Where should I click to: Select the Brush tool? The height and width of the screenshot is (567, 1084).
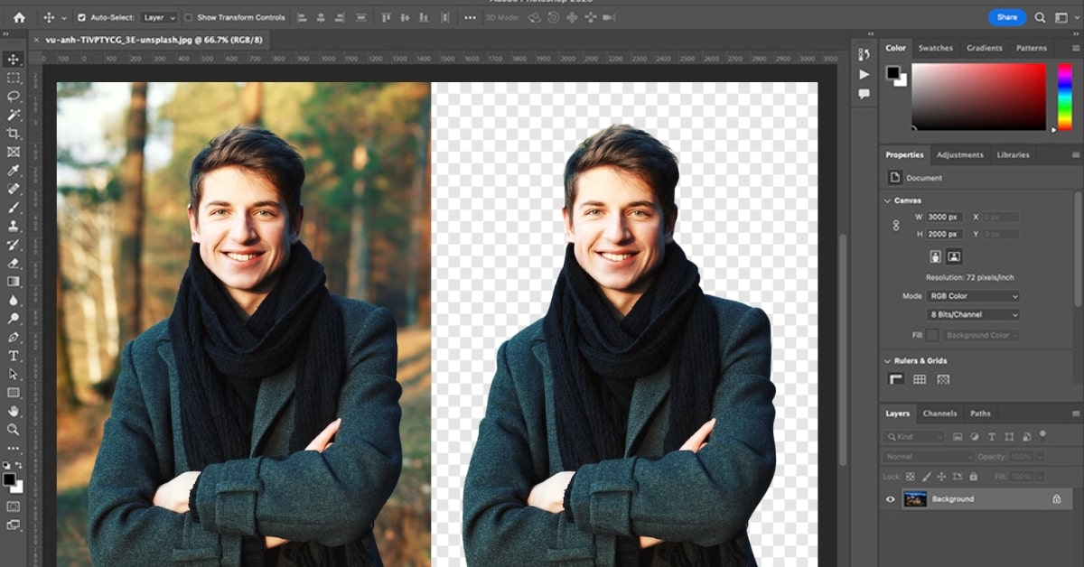click(x=14, y=208)
